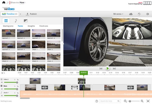
Task: Click the Nothing to save status text
Action: (x=6, y=101)
